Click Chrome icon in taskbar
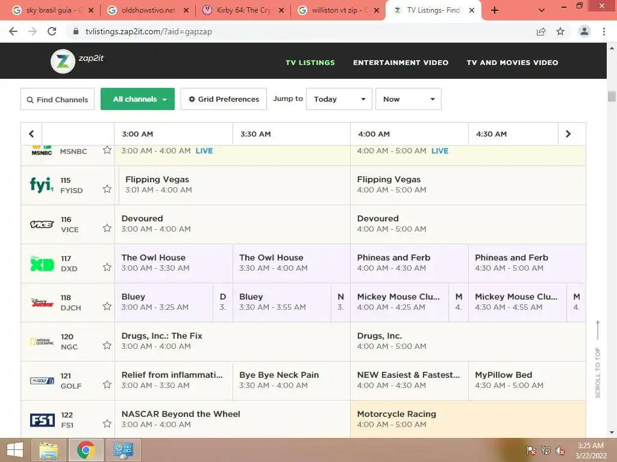Viewport: 617px width, 462px height. [x=86, y=450]
